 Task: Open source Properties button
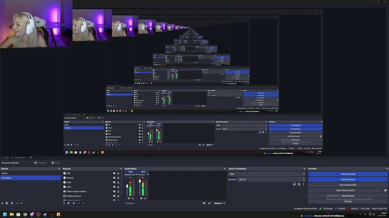pyautogui.click(x=40, y=163)
